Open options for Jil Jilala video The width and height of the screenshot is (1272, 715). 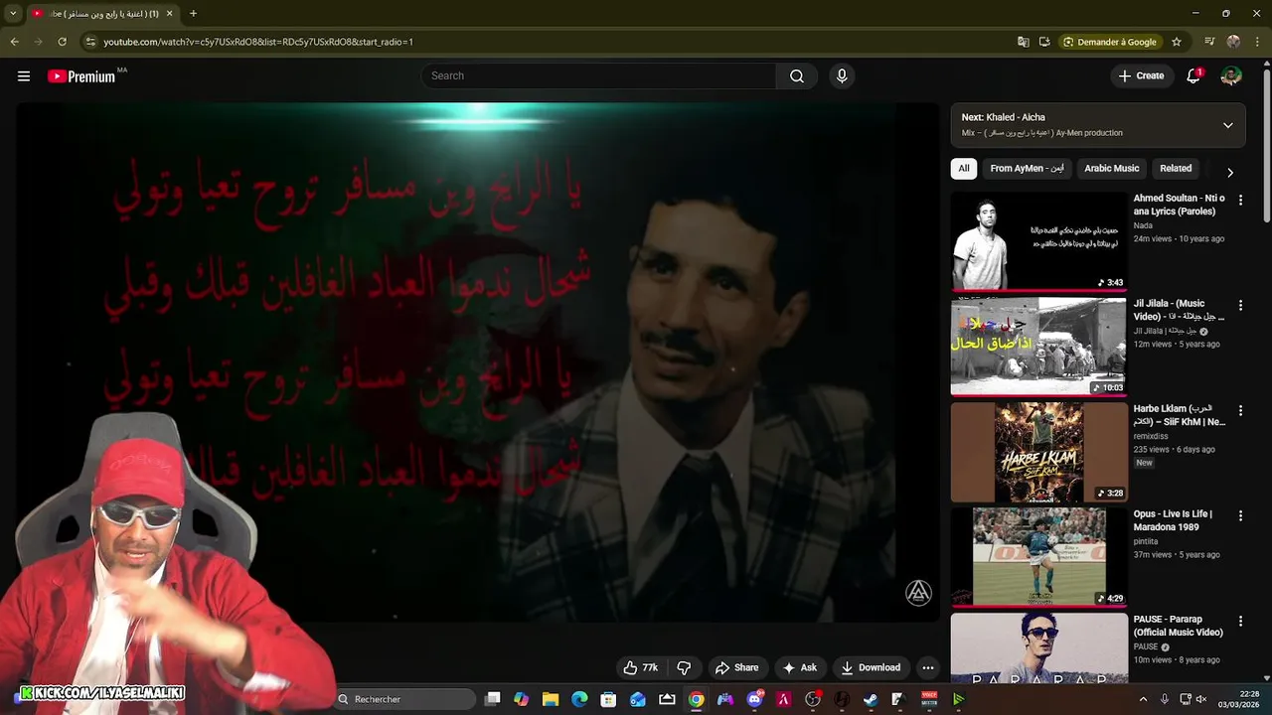pyautogui.click(x=1240, y=305)
